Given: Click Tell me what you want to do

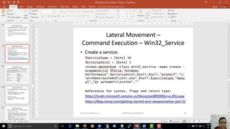Looking at the screenshot, I should [x=112, y=6].
